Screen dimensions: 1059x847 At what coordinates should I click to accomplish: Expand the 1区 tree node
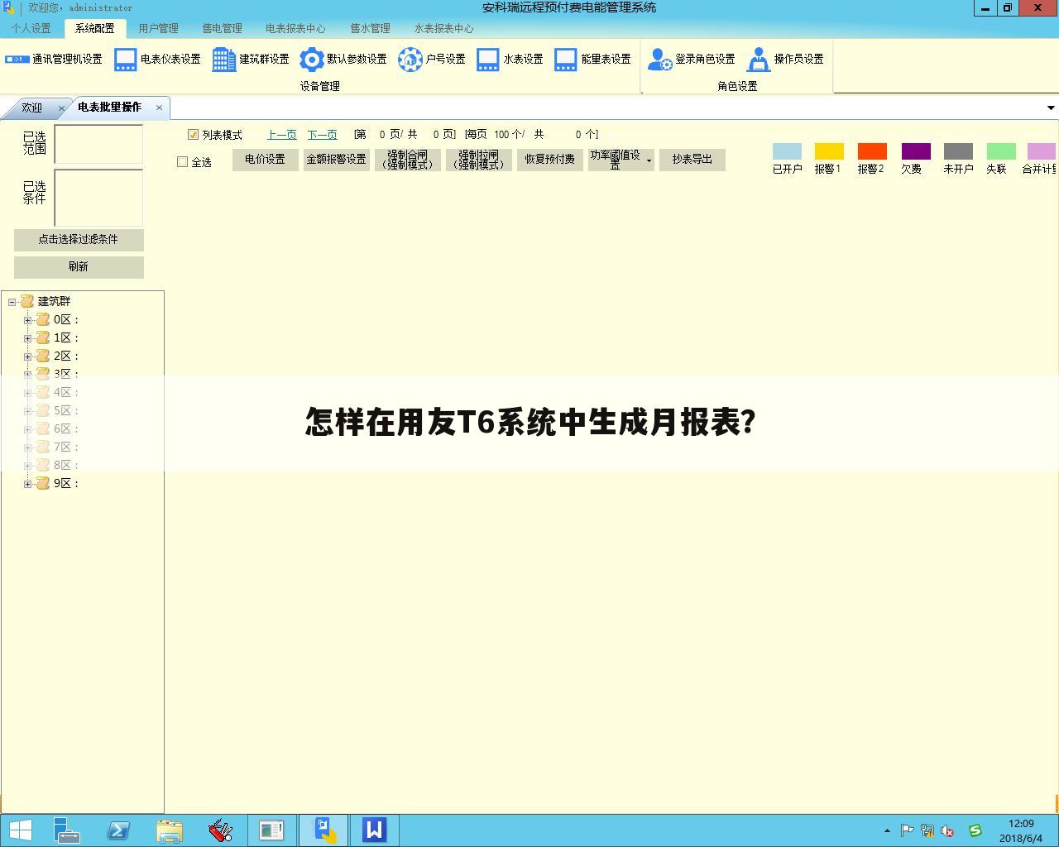27,338
